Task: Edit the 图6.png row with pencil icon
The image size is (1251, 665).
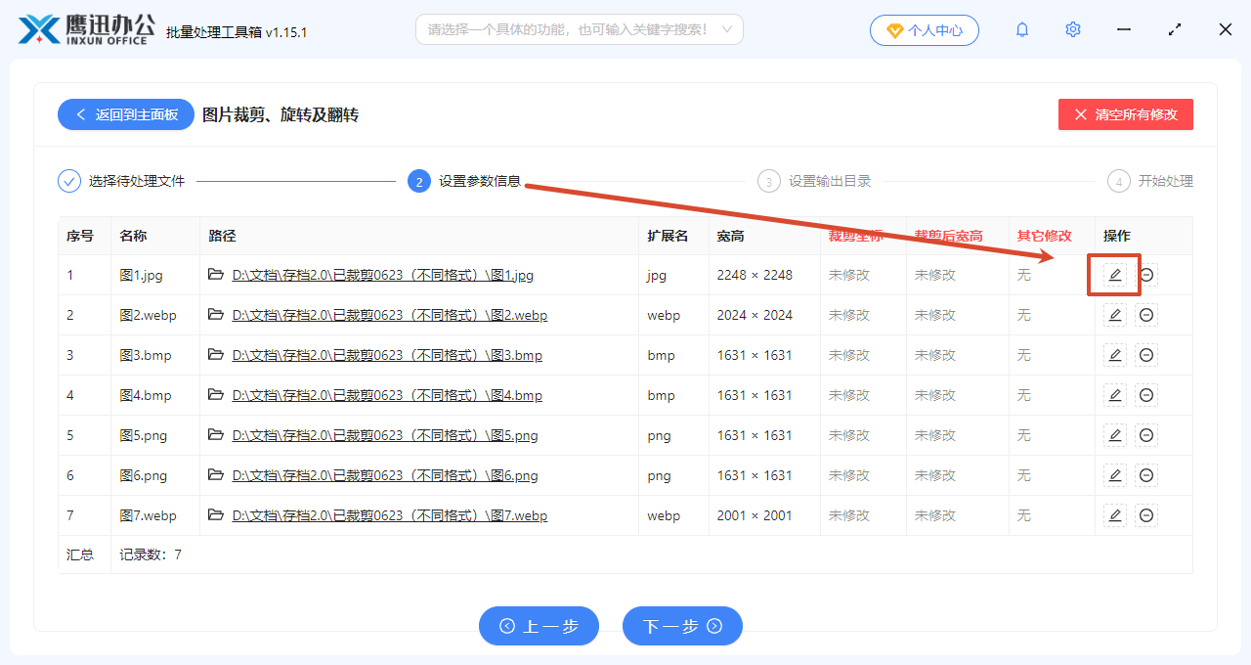Action: [1114, 475]
